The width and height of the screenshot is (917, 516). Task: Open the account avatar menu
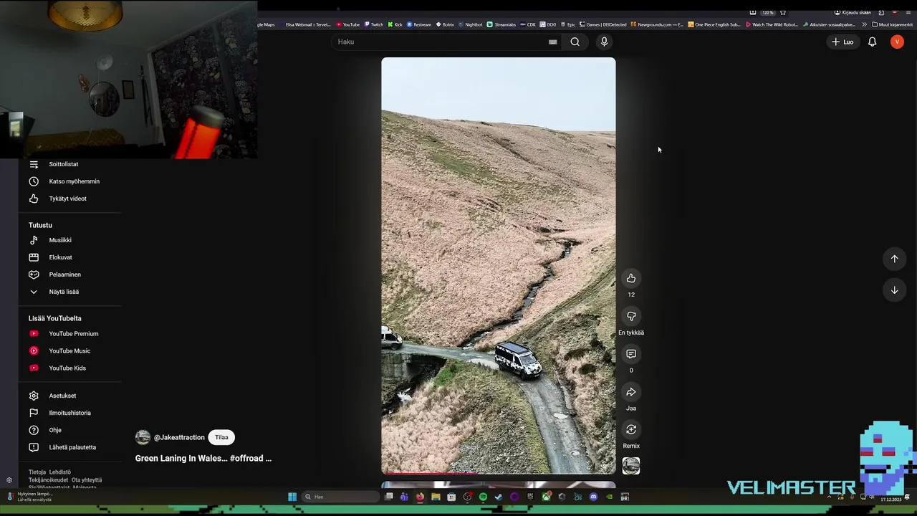897,42
